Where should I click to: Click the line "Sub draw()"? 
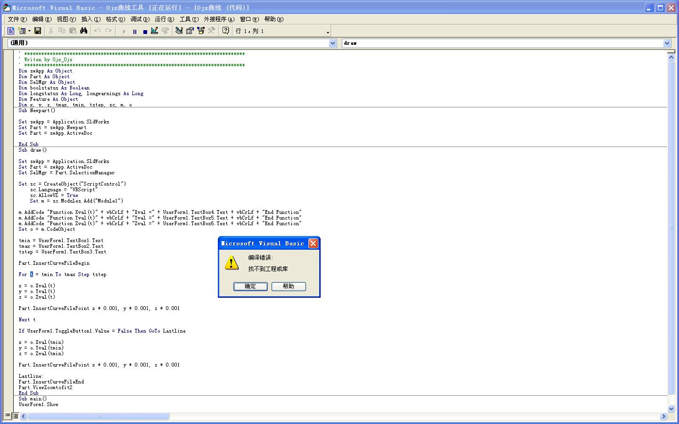click(33, 150)
